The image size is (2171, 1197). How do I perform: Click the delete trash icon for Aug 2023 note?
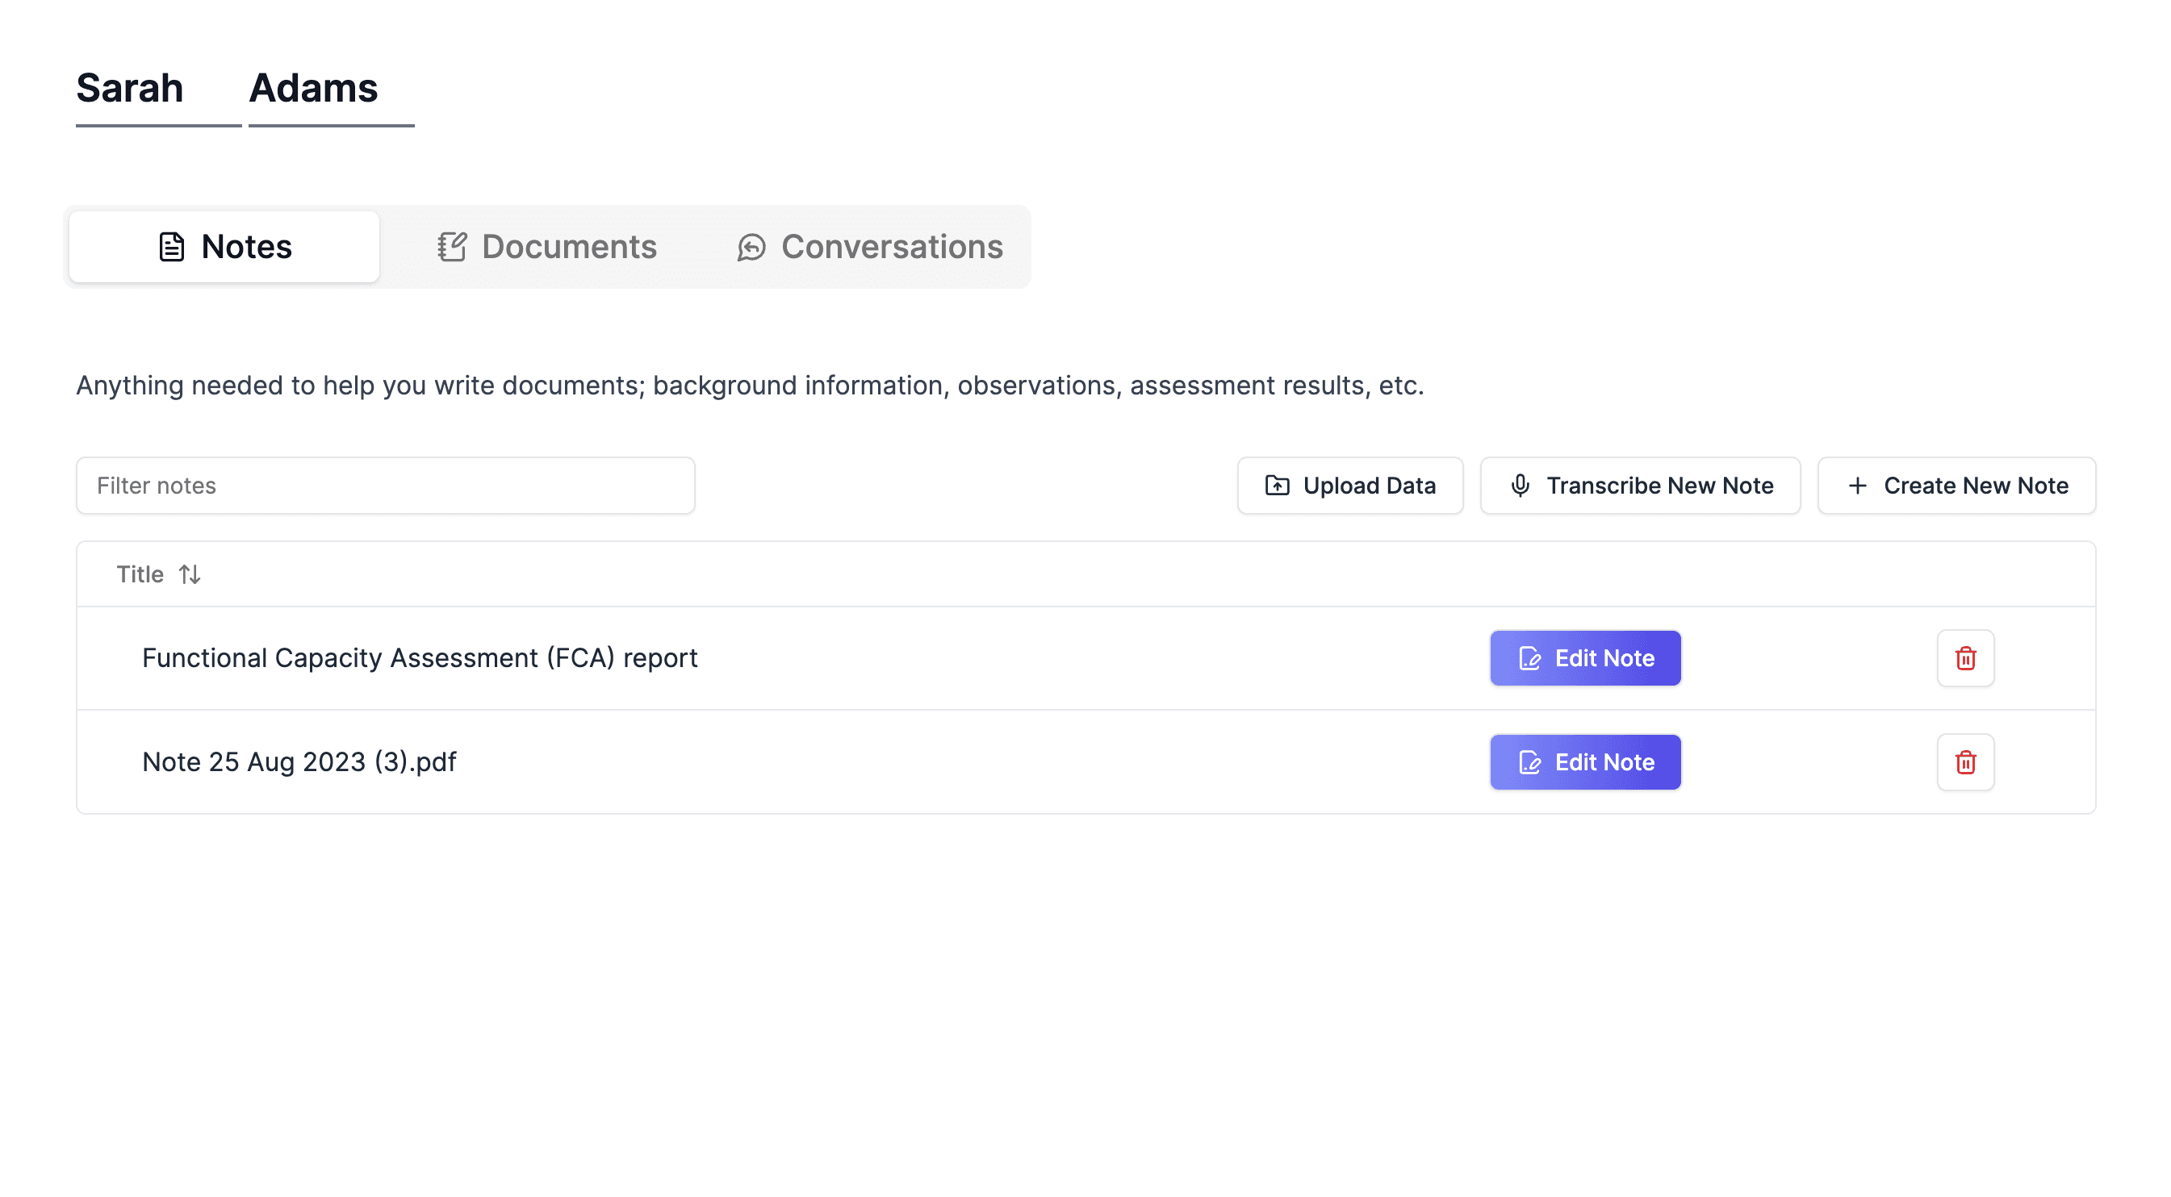[x=1964, y=762]
